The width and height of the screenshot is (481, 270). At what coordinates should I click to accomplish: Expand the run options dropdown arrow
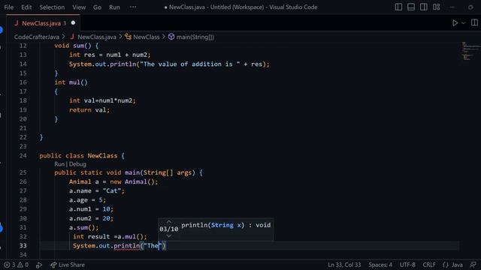[463, 23]
